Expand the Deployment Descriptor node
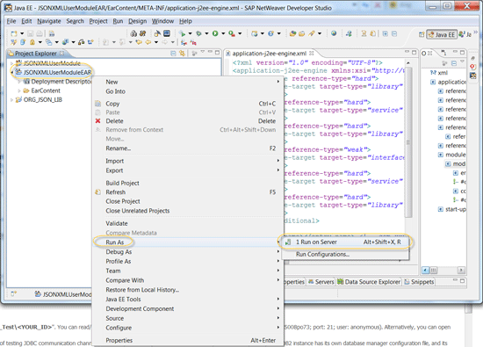Screen dimensions: 483x347 [19, 82]
